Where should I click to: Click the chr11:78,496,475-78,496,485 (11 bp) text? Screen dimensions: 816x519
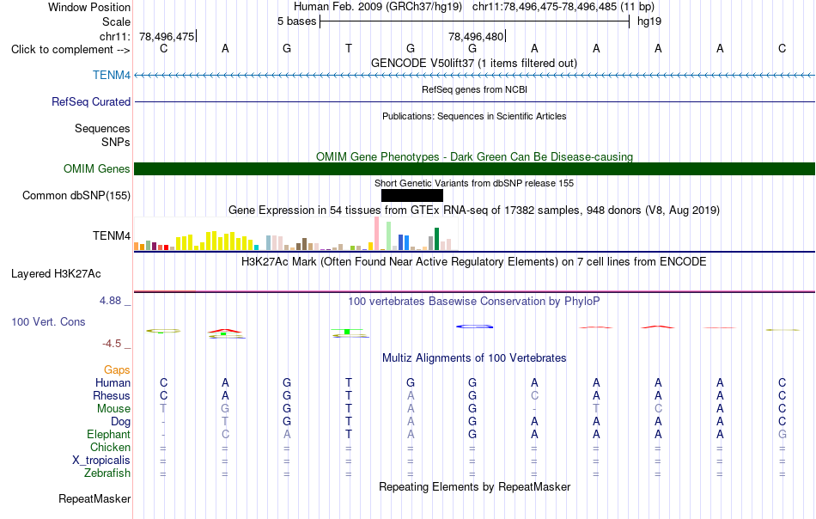coord(563,7)
